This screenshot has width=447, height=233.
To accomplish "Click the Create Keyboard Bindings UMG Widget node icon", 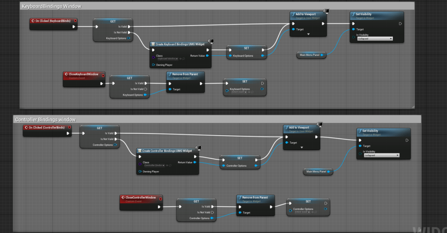I will click(x=153, y=44).
